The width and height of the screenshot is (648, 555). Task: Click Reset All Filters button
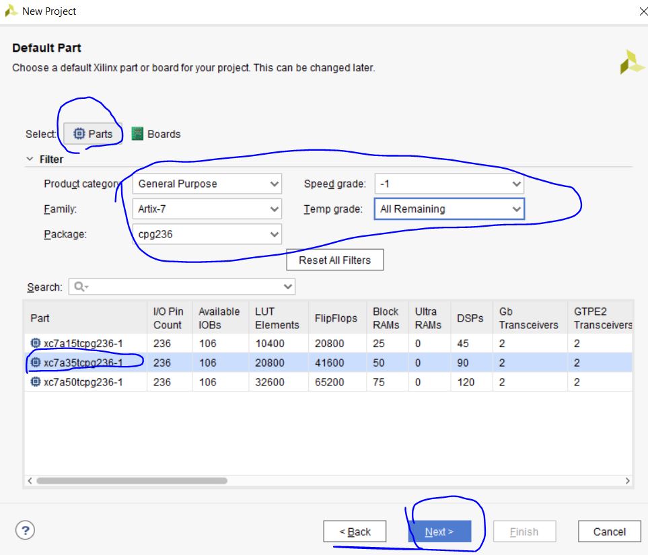[x=334, y=260]
